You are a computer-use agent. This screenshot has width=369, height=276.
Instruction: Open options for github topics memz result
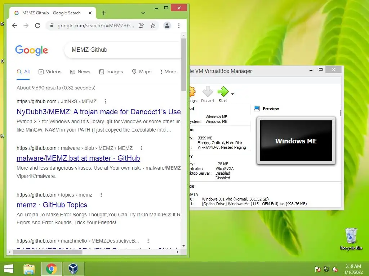(x=101, y=195)
